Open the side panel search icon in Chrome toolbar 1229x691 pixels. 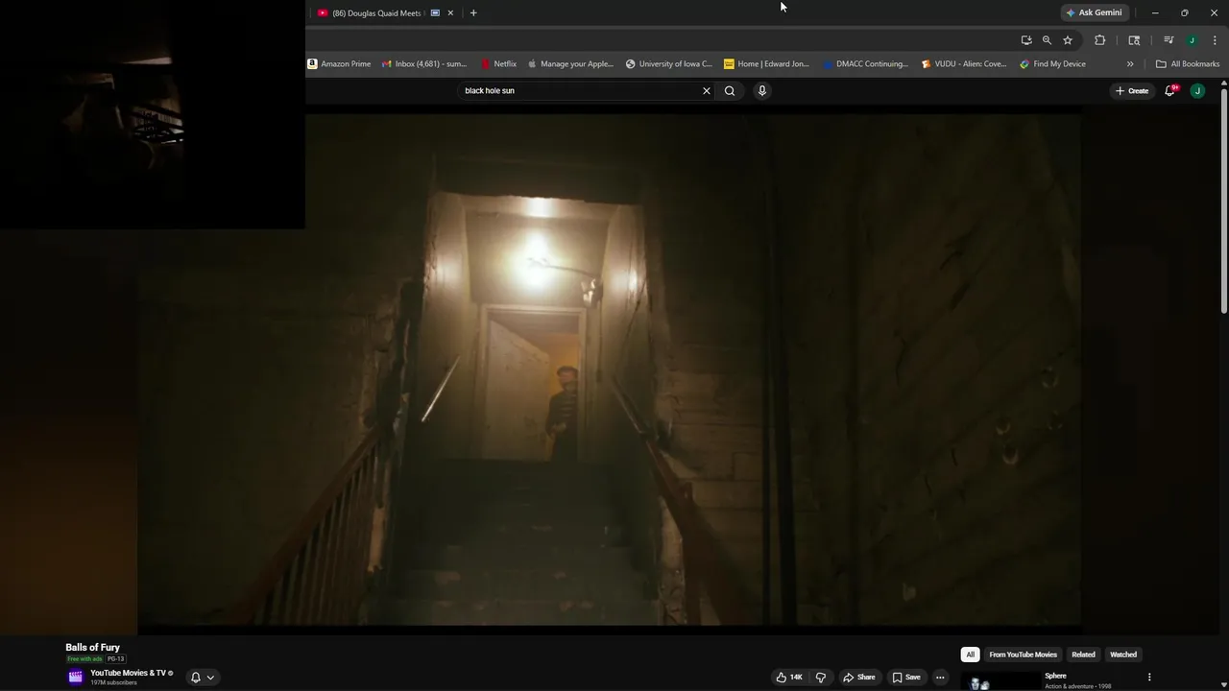(1134, 40)
